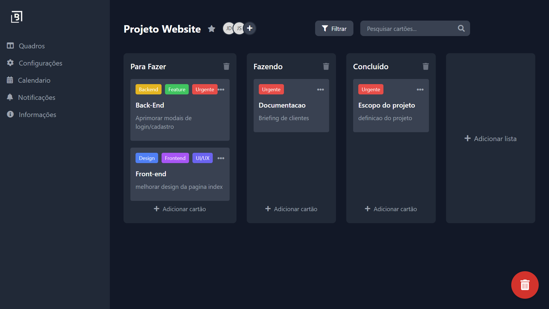Click the purple Frontend label
Screen dimensions: 549x309
coord(175,158)
